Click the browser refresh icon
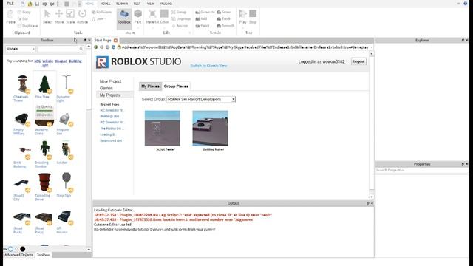This screenshot has height=266, width=473. [x=113, y=47]
